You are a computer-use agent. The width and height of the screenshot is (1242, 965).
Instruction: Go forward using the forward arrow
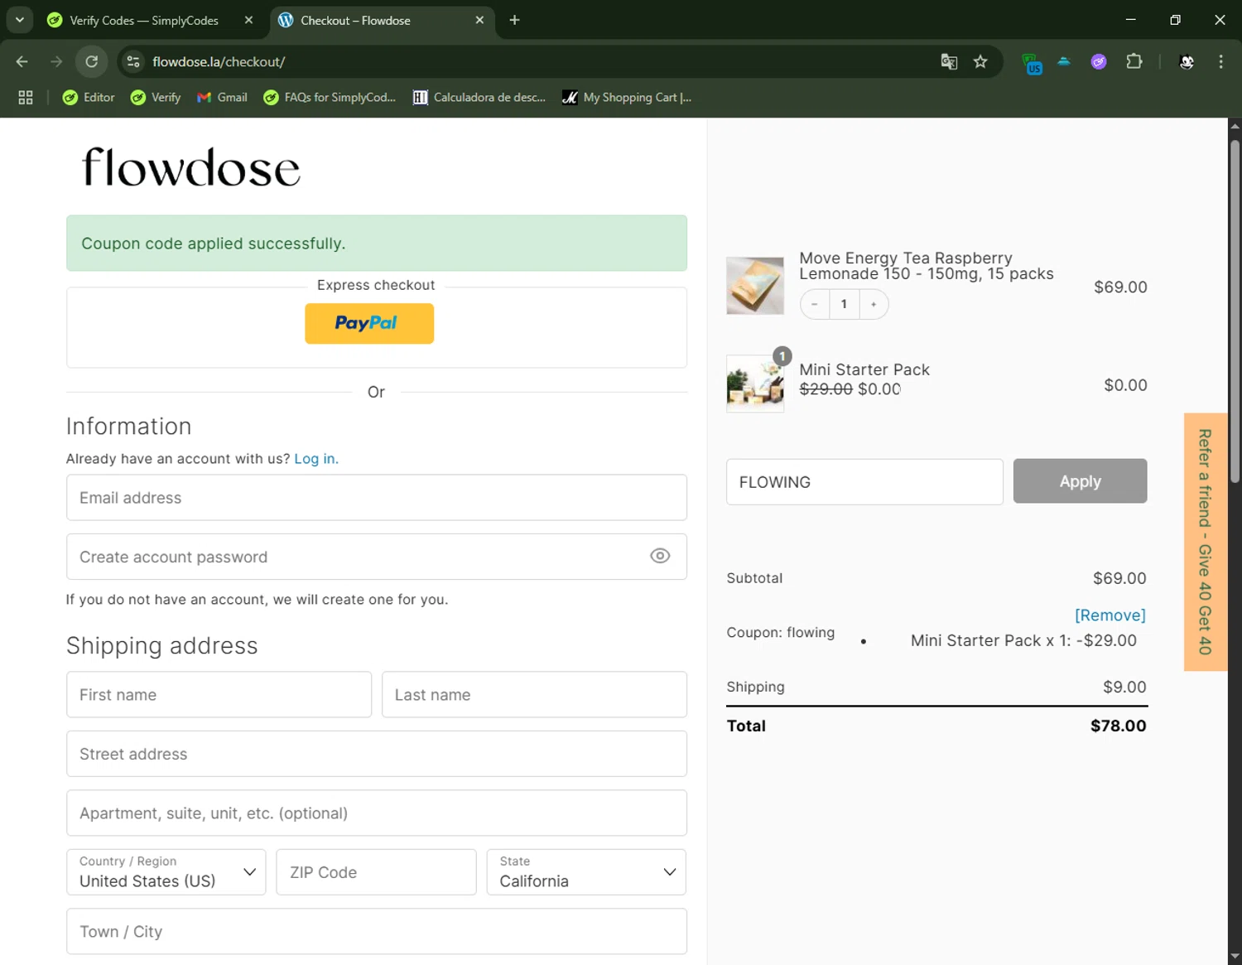[x=56, y=61]
